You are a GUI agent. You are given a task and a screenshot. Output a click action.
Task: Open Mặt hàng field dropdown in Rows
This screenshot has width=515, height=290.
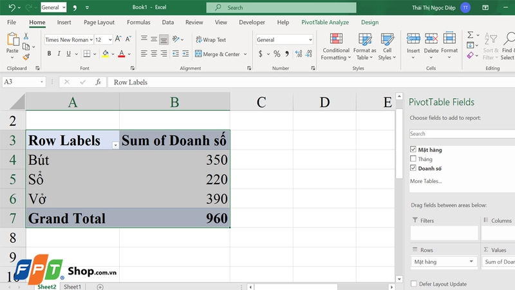click(x=471, y=262)
